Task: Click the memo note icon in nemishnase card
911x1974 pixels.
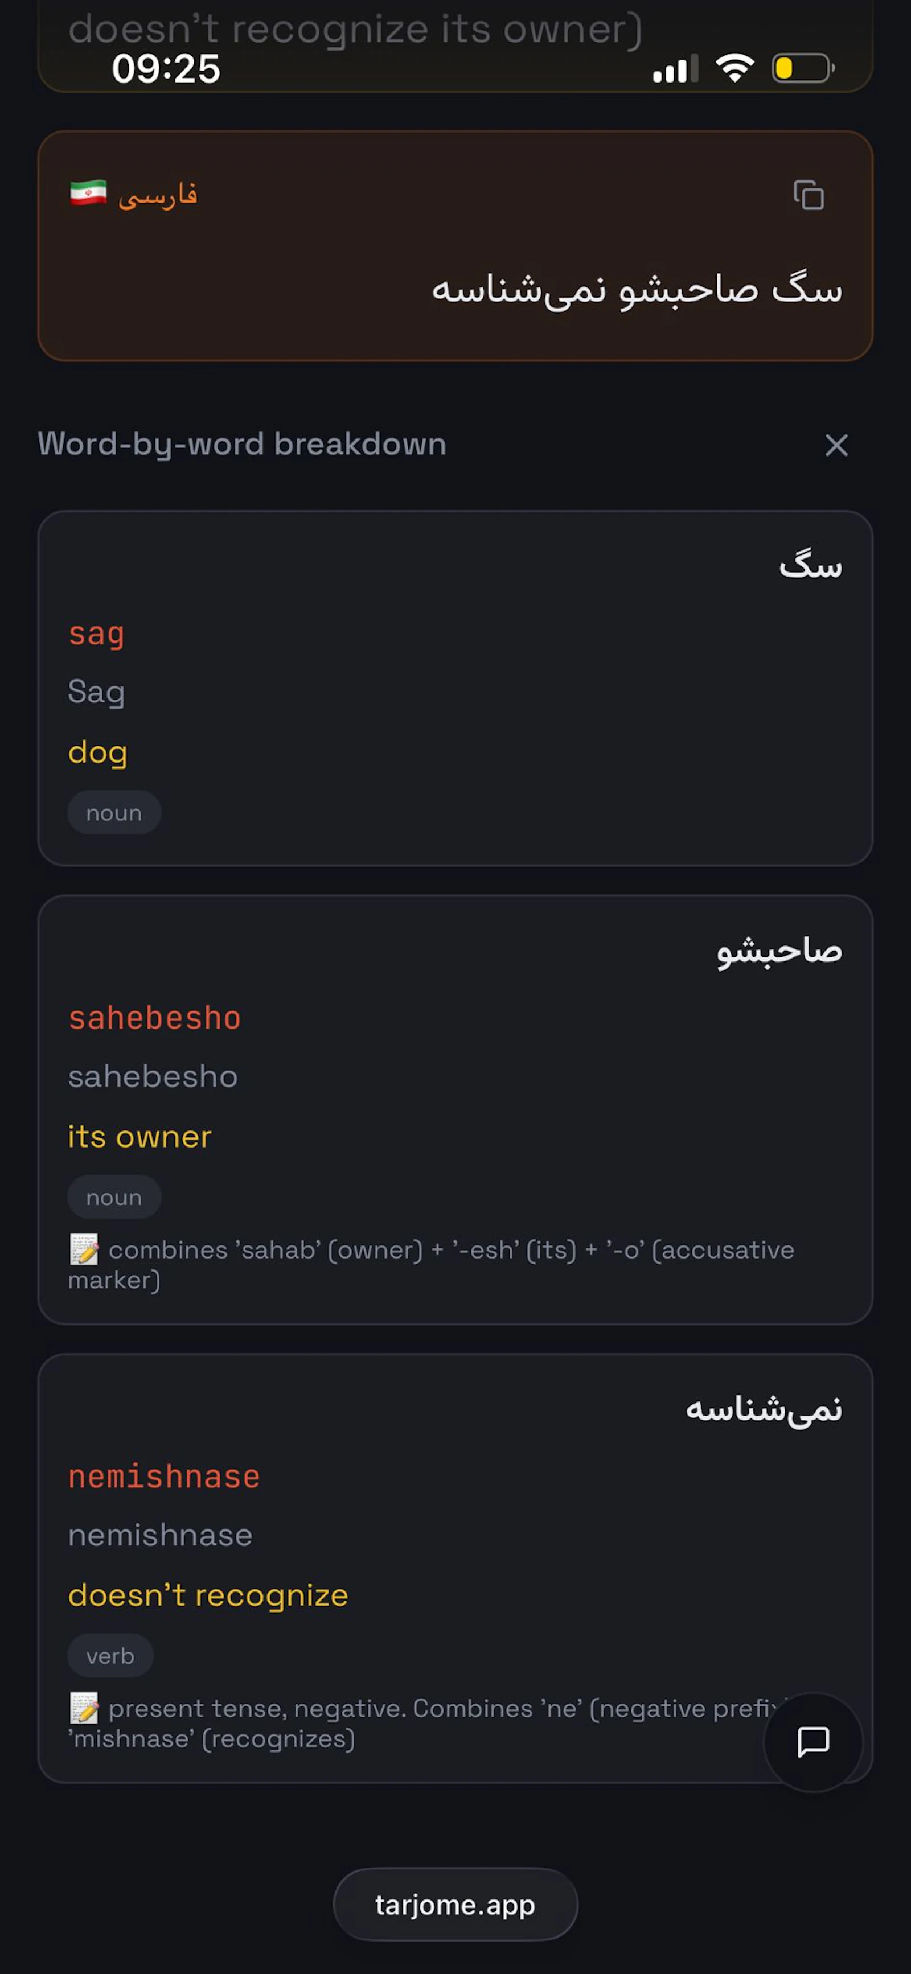Action: (84, 1707)
